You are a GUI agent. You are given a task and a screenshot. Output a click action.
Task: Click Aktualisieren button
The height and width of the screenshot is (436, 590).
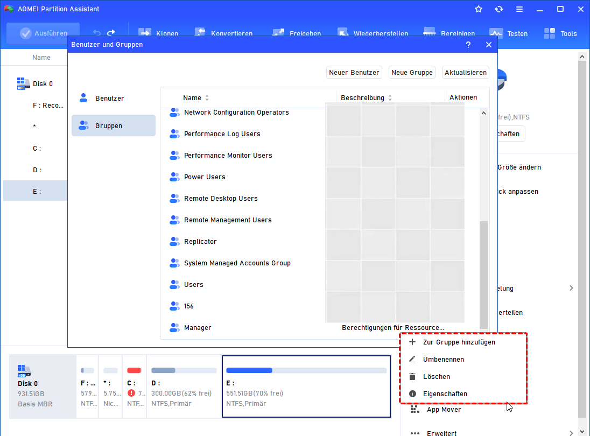pos(466,72)
